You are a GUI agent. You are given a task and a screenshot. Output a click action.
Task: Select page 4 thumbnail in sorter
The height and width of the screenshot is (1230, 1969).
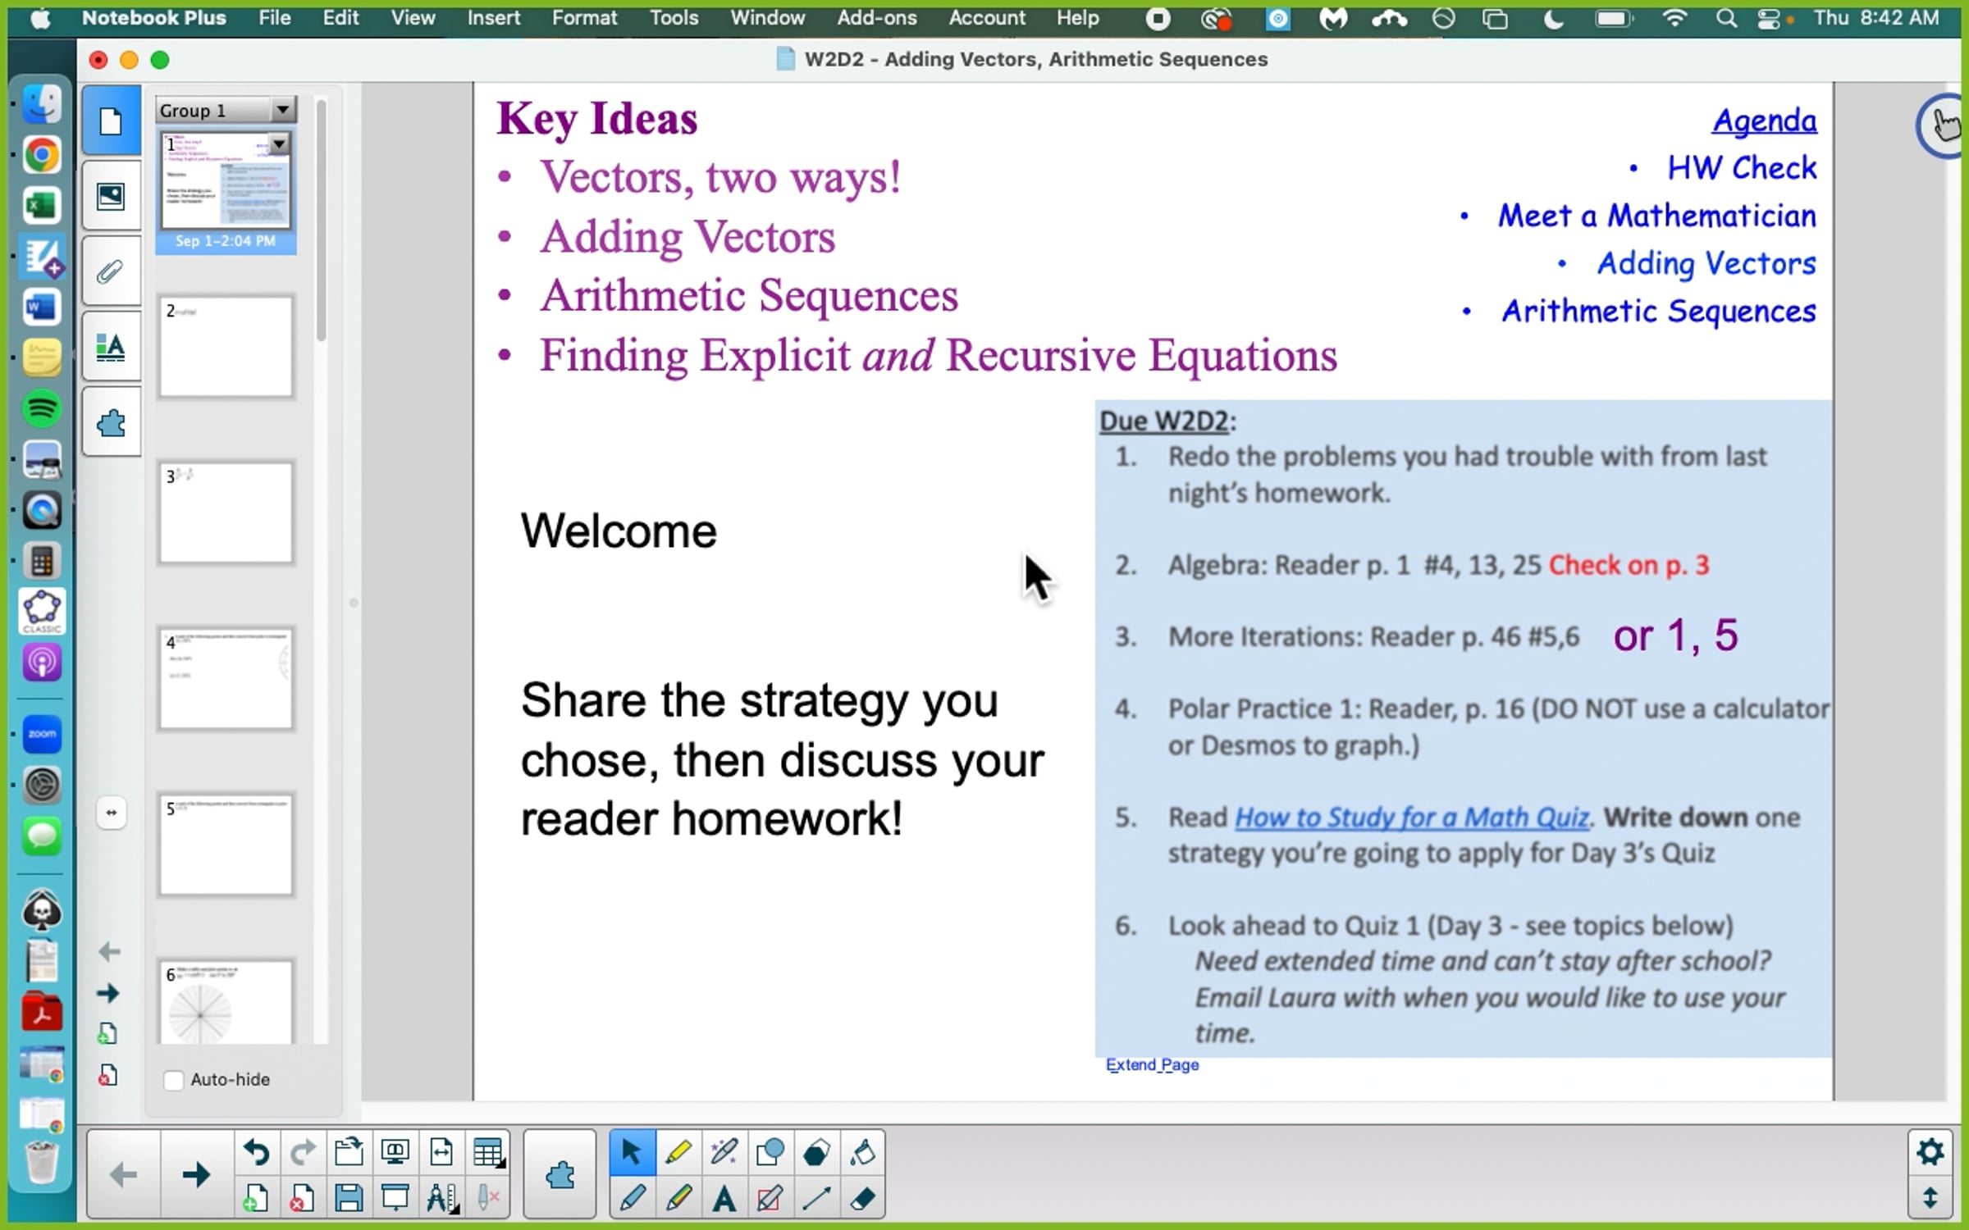[x=226, y=678]
